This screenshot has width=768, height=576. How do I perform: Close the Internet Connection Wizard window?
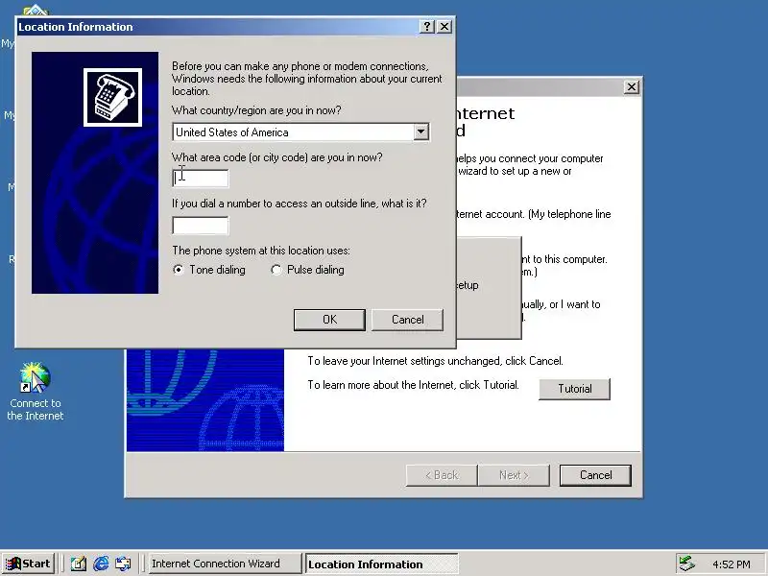[x=632, y=87]
